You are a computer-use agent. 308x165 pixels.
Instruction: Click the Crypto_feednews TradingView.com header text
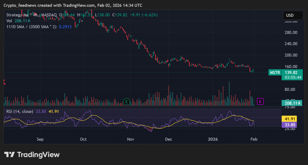tap(73, 5)
